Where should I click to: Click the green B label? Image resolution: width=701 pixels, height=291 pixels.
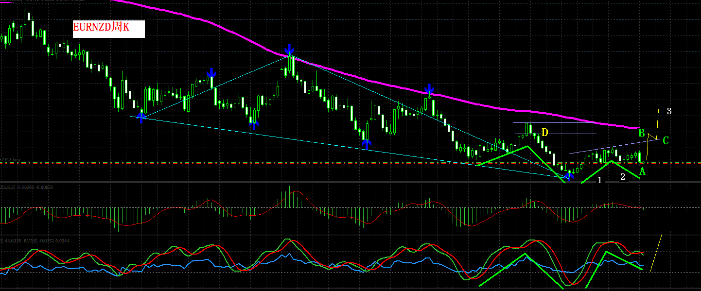click(x=642, y=133)
